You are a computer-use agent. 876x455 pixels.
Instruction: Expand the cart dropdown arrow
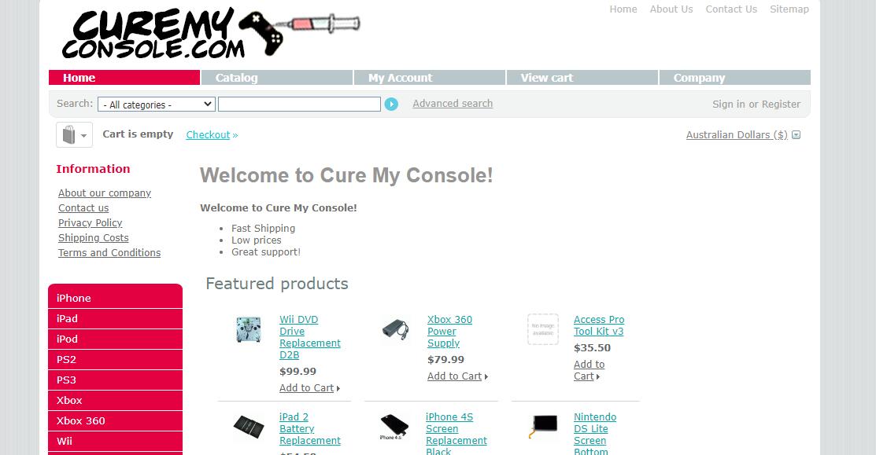83,135
